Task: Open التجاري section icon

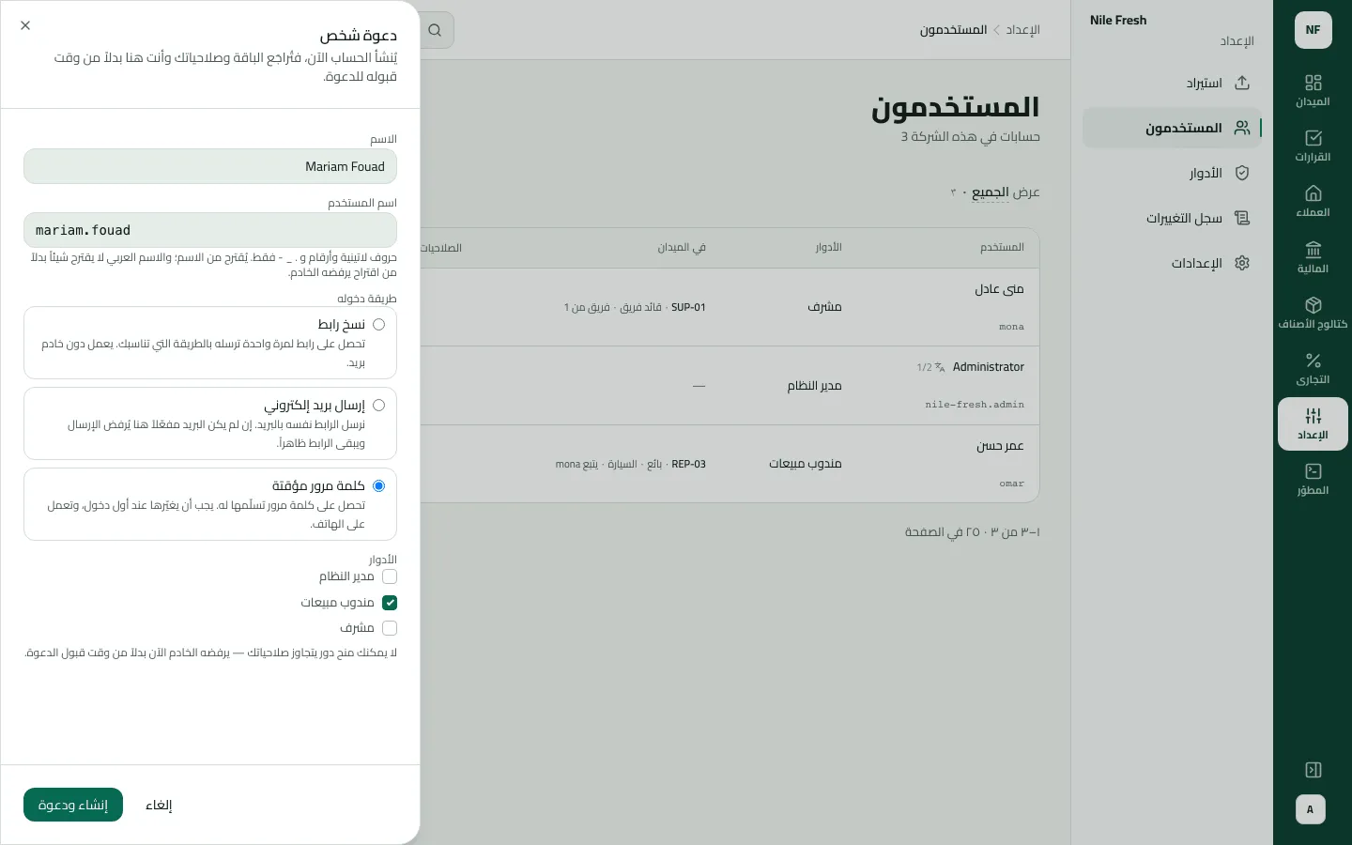Action: (1313, 368)
